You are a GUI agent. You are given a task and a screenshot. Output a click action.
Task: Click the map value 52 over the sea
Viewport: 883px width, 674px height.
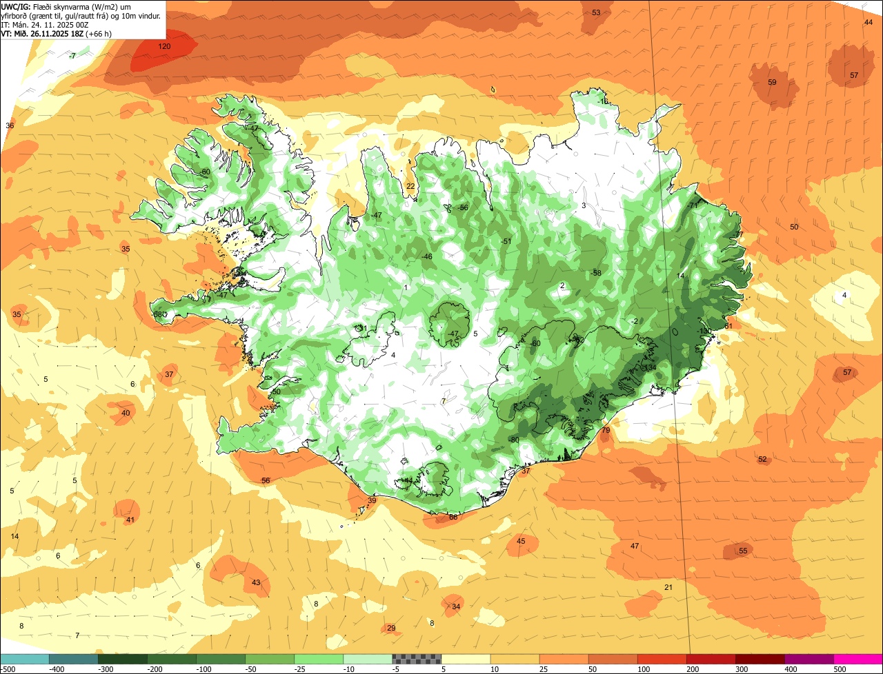[x=762, y=459]
